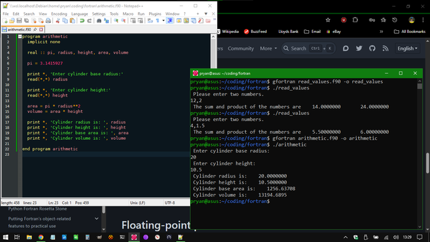
Task: Open browser Extensions puzzle icon
Action: pyautogui.click(x=355, y=19)
